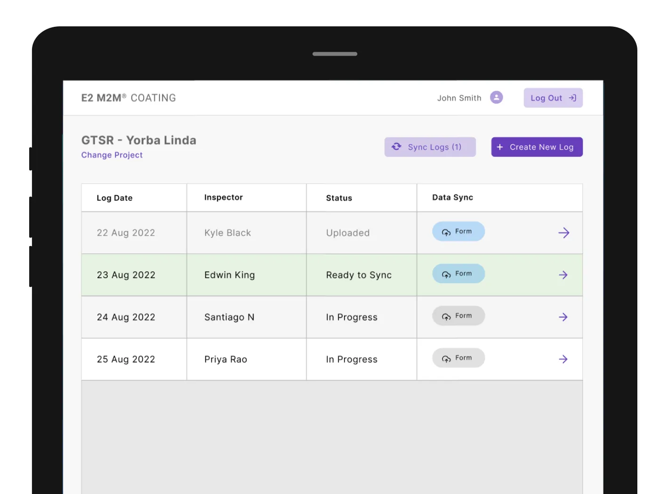
Task: Click the Form upload chip for Kyle Black
Action: coord(458,231)
